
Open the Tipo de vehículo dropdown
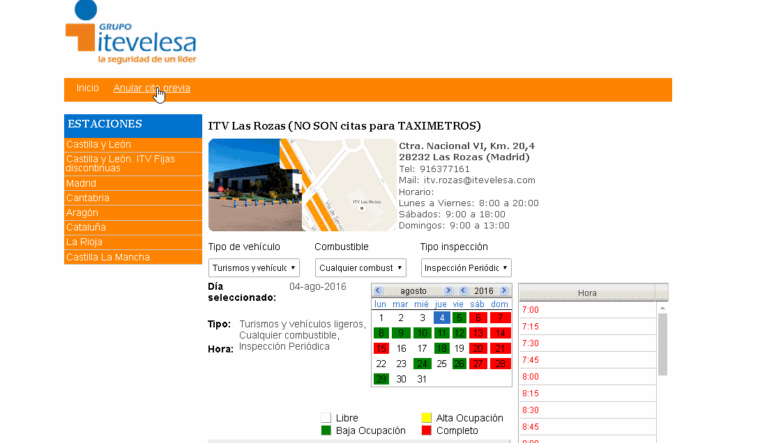click(x=254, y=268)
